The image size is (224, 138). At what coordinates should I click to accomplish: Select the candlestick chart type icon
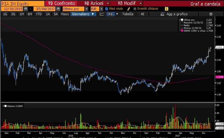(110, 14)
